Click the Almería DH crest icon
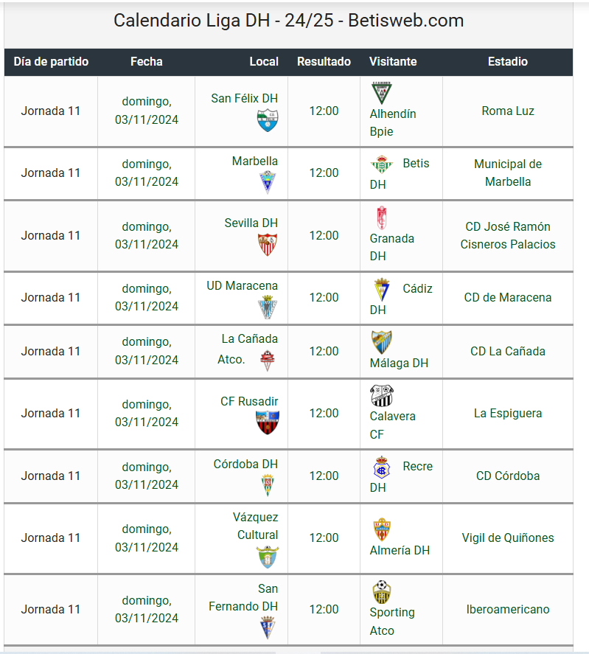Image resolution: width=589 pixels, height=654 pixels. 381,529
